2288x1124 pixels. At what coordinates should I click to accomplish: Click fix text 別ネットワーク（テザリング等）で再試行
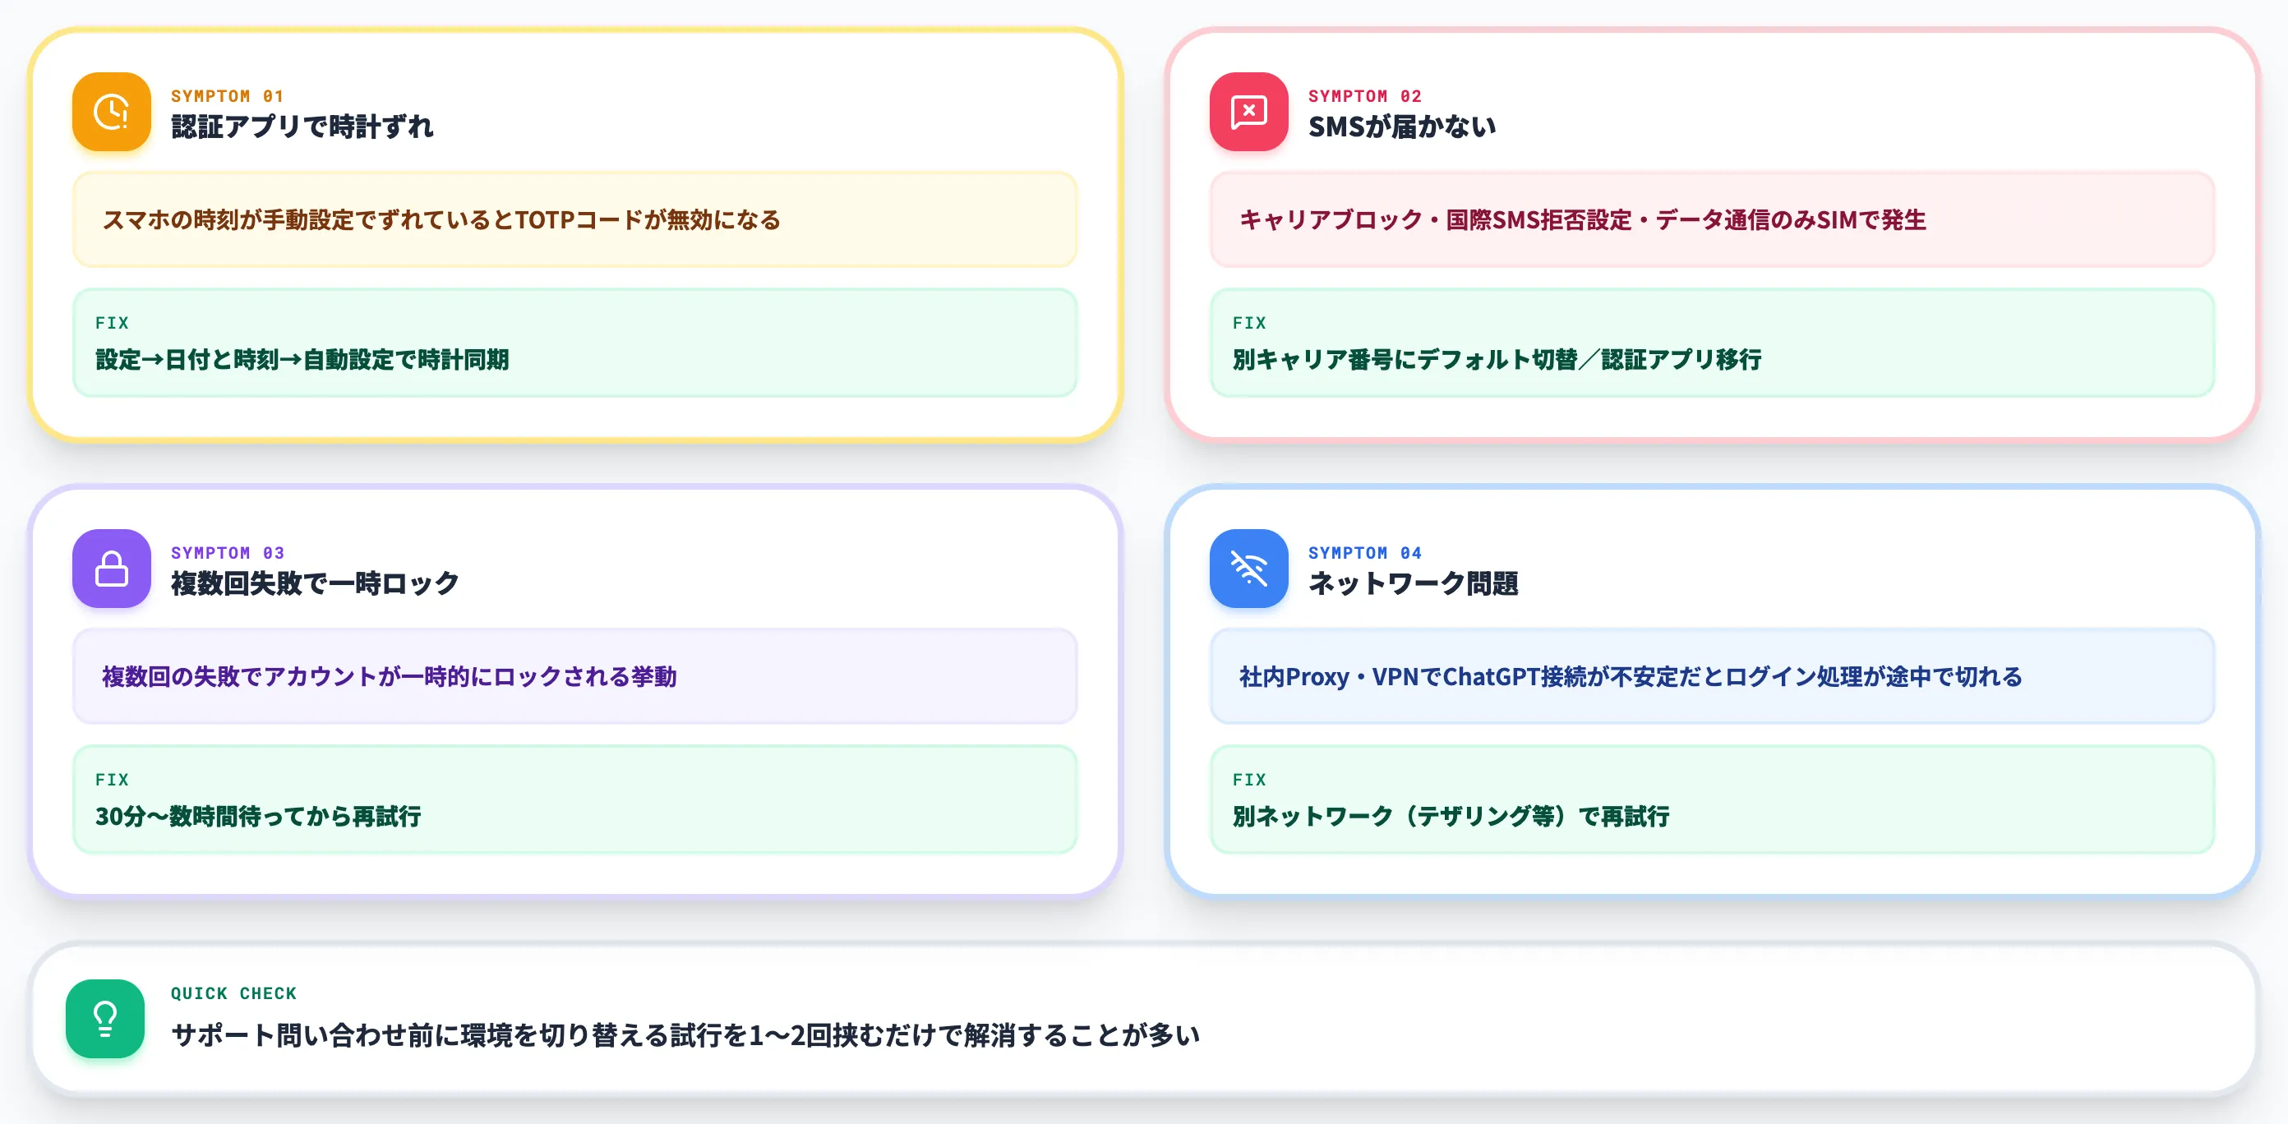coord(1451,816)
